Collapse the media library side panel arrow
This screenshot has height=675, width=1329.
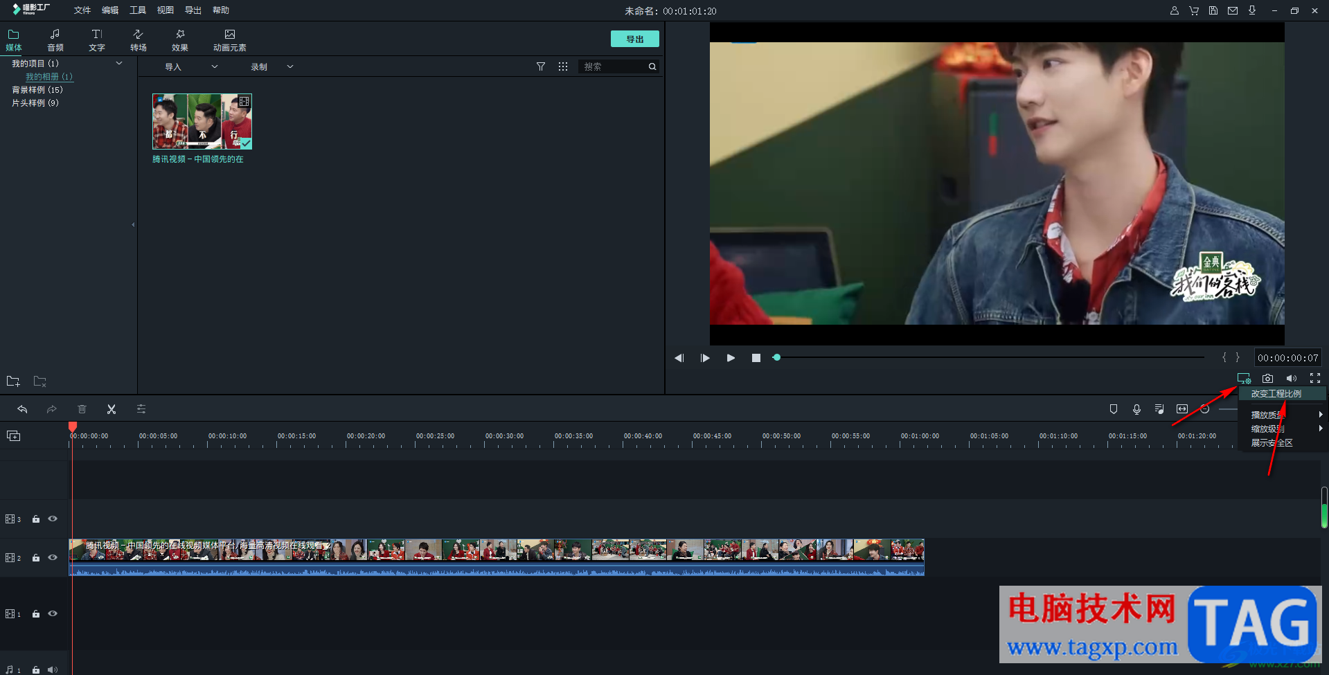click(x=133, y=224)
